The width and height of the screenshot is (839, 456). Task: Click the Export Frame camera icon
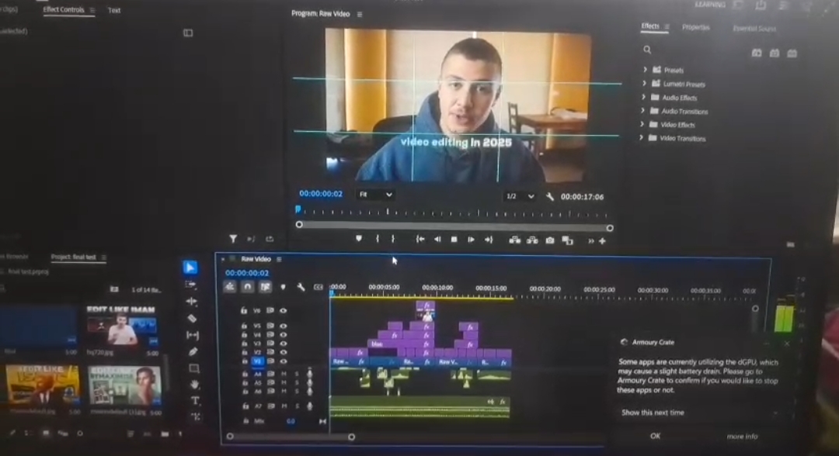[x=550, y=240]
